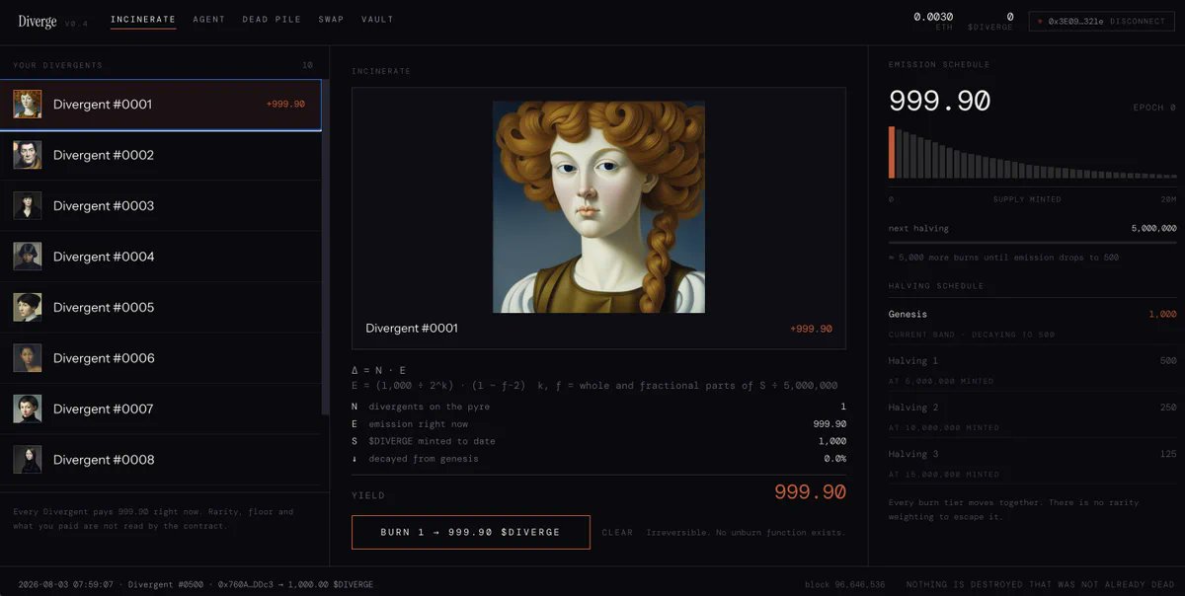Click the Divergent #0001 thumbnail avatar

click(28, 104)
